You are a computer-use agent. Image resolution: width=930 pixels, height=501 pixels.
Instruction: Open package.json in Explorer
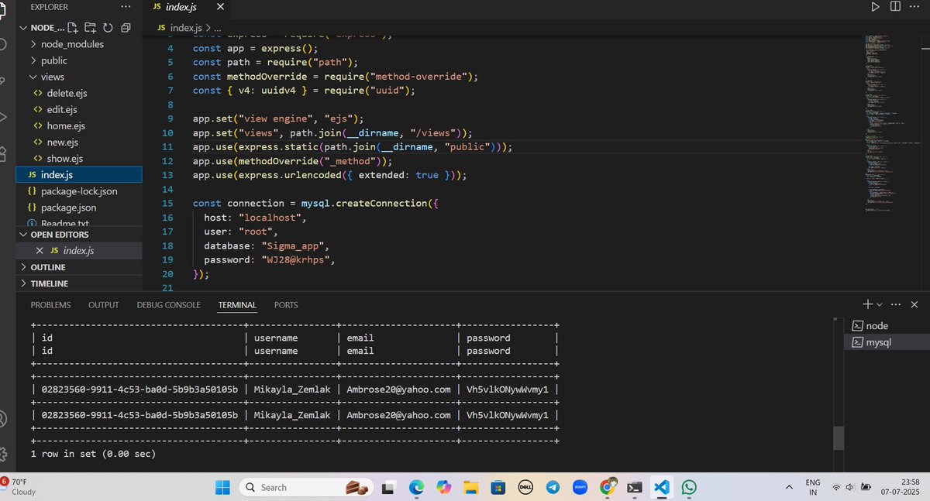pyautogui.click(x=79, y=207)
